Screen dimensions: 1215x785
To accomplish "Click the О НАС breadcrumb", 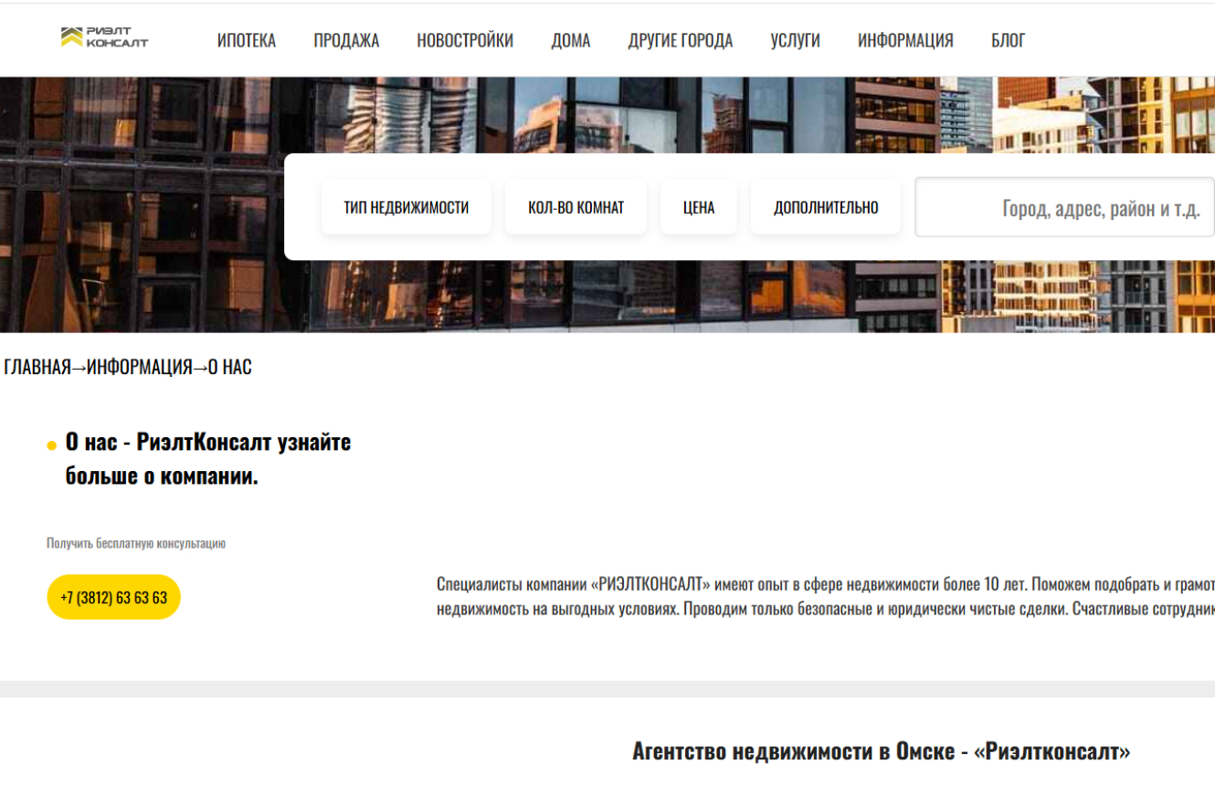I will click(229, 367).
